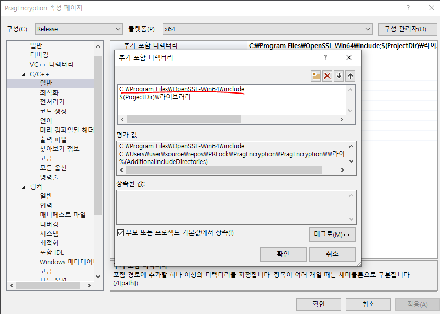Viewport: 440px width, 314px height.
Task: Expand macros with 매크로(M)>> button
Action: [333, 235]
